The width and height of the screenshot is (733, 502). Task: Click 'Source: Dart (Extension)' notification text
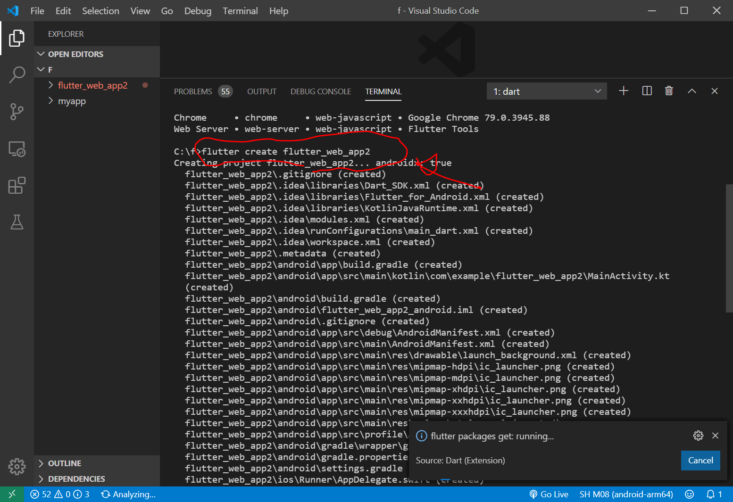tap(460, 461)
